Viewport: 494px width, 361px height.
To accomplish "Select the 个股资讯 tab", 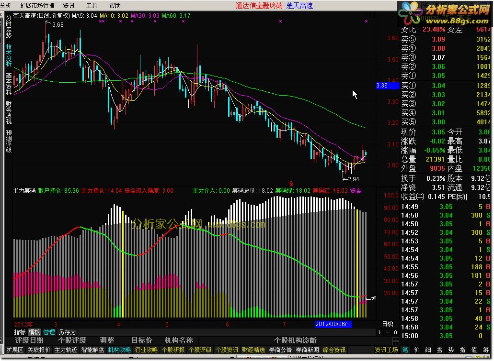I will [x=227, y=350].
